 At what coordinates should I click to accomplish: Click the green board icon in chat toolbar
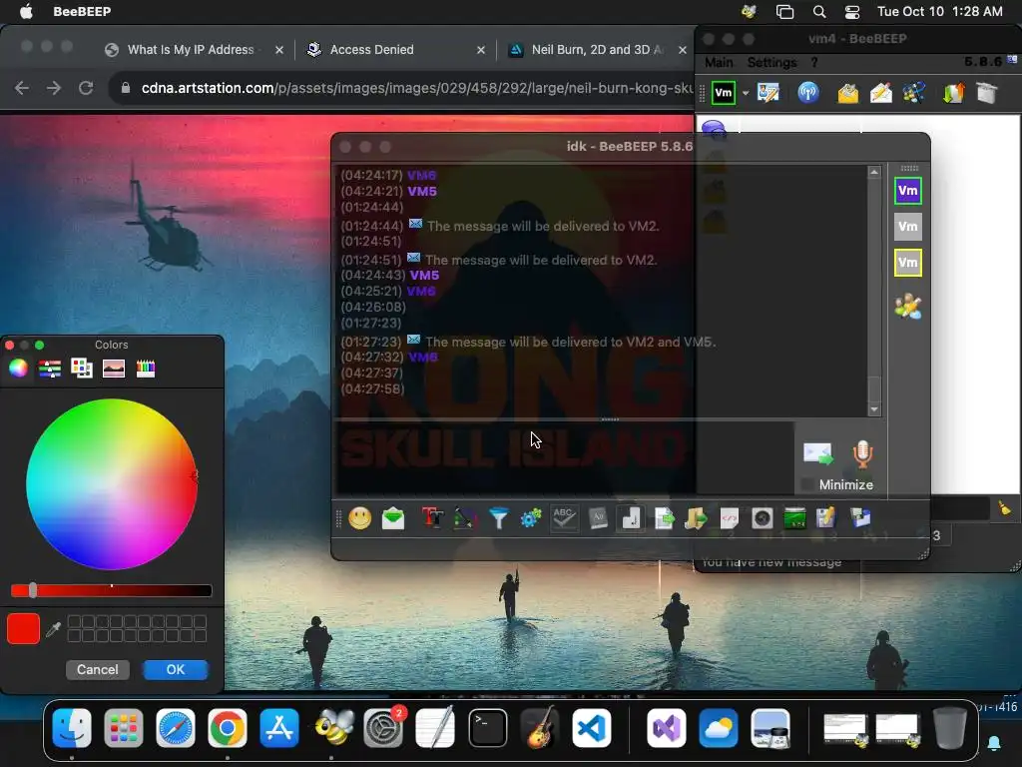(794, 518)
